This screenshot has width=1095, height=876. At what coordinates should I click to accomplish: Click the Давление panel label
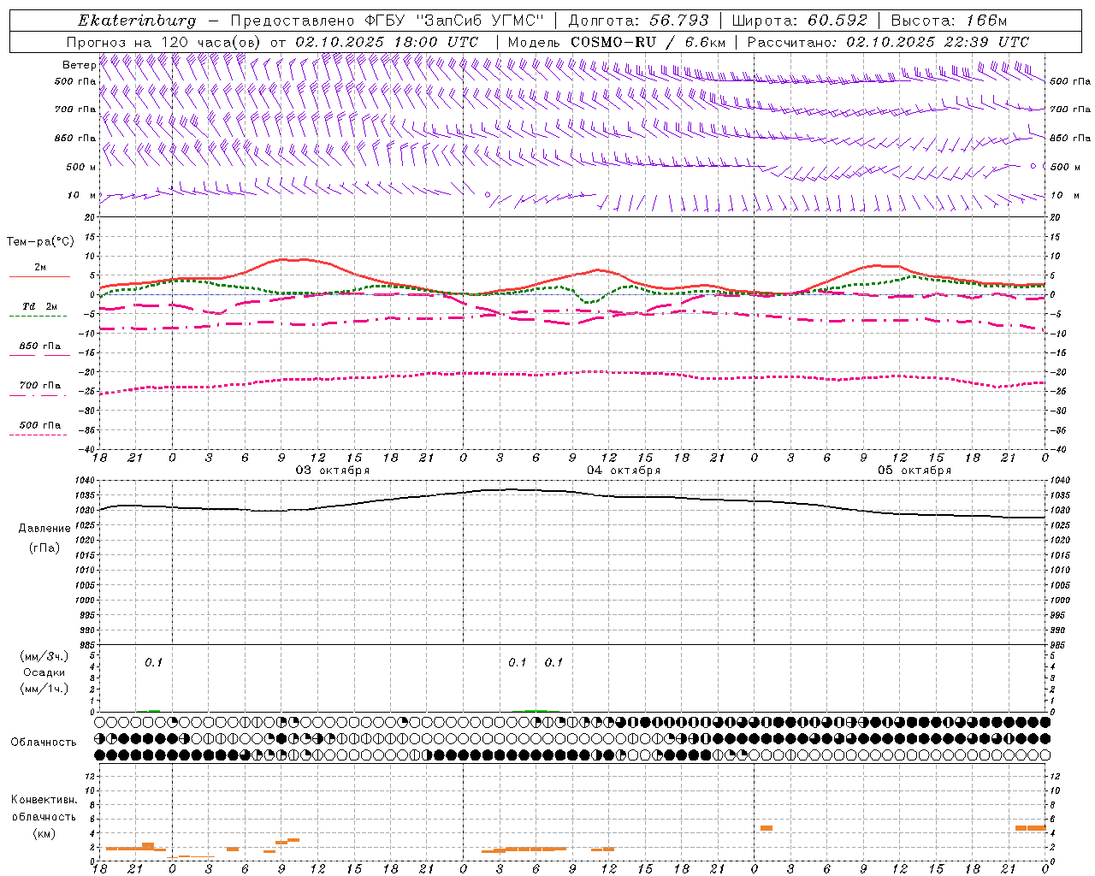click(43, 529)
